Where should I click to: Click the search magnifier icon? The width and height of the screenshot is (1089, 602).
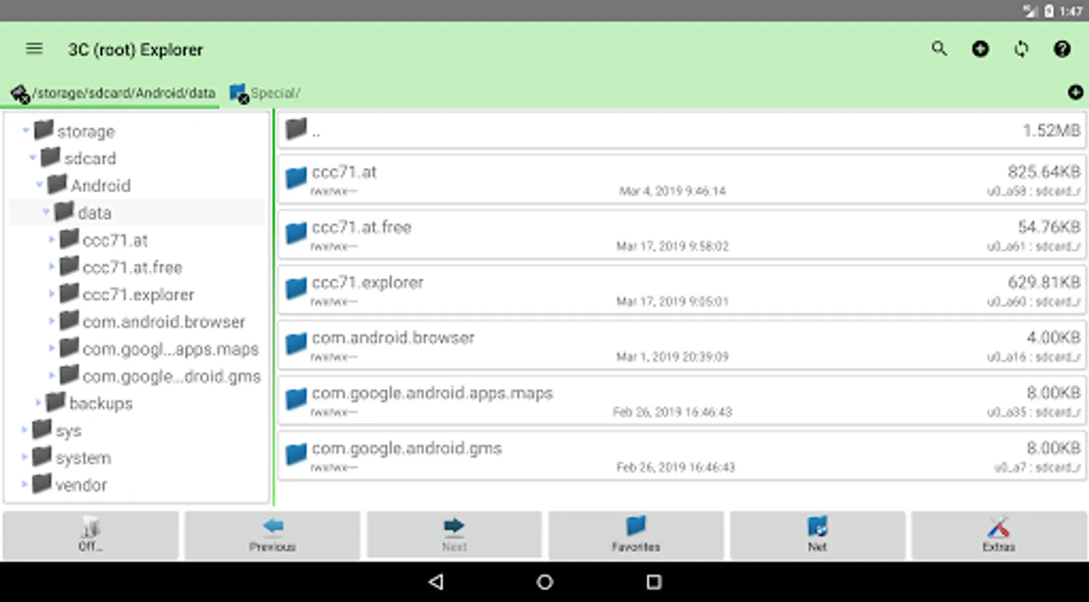coord(939,49)
